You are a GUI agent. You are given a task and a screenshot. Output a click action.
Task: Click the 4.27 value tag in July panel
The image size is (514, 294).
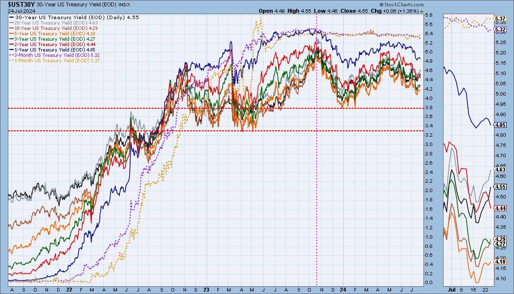[x=500, y=244]
